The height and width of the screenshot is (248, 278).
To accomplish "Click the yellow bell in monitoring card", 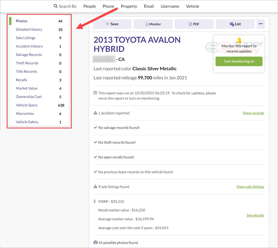I will click(239, 40).
